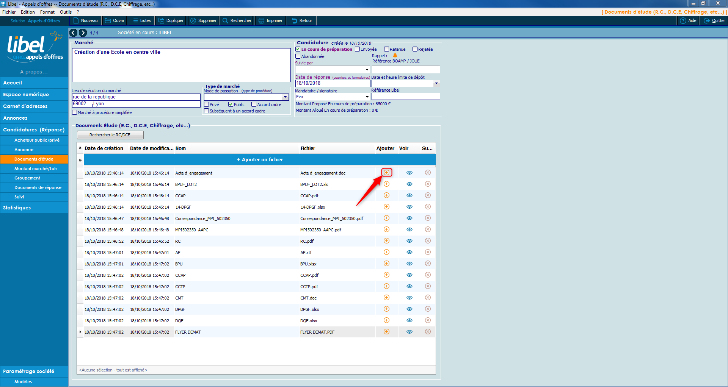Click the add icon for Acte d_engagement row
The width and height of the screenshot is (728, 387).
tap(386, 173)
